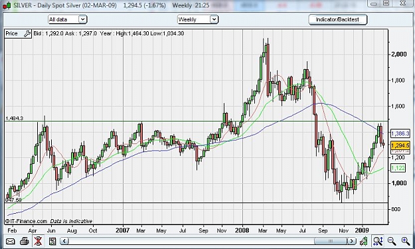Open Price settings wrench icon

pos(27,34)
